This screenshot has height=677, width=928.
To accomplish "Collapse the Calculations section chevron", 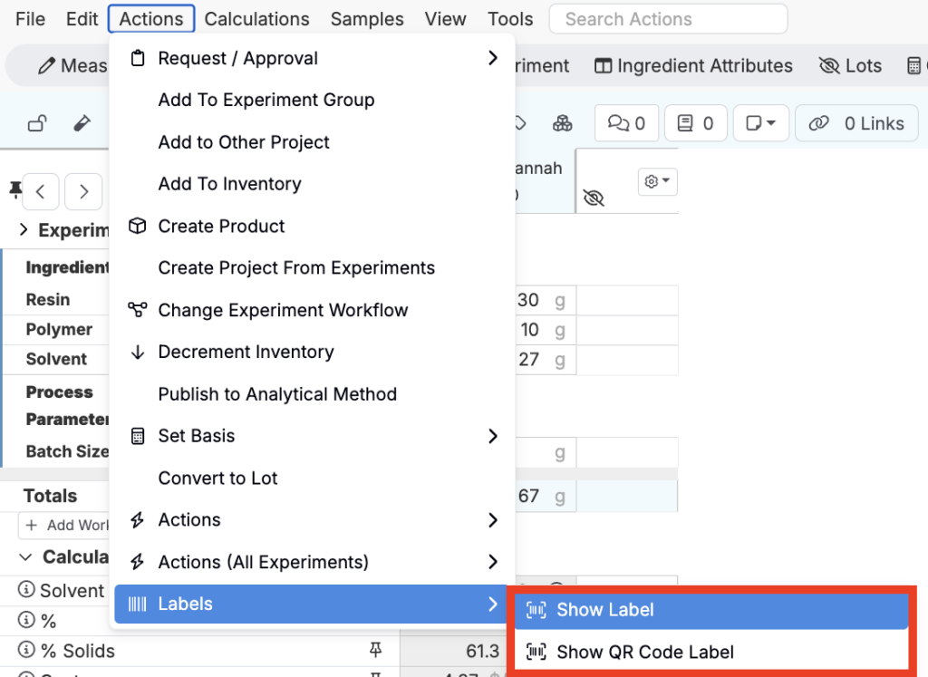I will pos(26,557).
